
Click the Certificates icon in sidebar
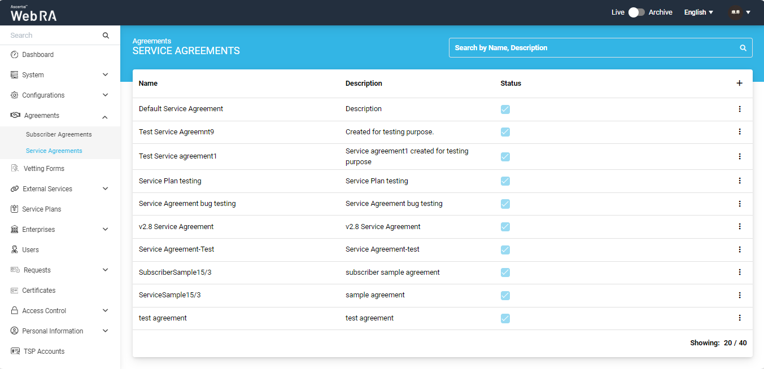coord(15,291)
